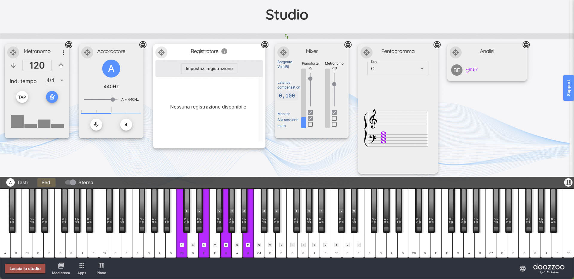
Task: Collapse the Analisi panel with minus icon
Action: click(526, 45)
